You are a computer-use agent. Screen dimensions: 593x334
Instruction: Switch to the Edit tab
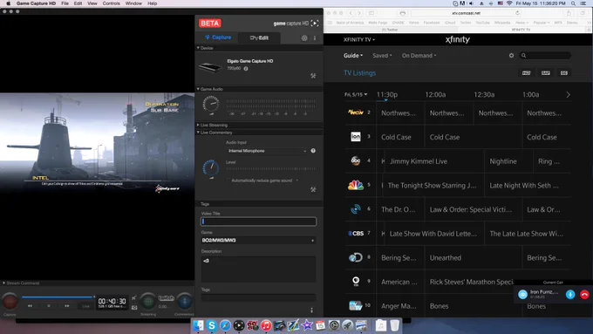[260, 37]
